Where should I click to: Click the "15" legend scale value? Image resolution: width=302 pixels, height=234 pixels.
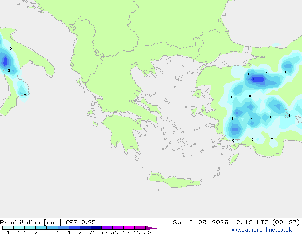coord(70,232)
